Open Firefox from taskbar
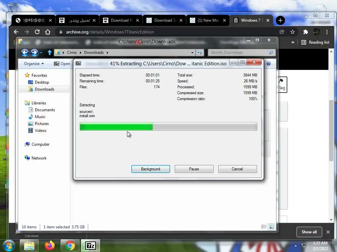Screen dimensions: 337x252 coord(50,245)
